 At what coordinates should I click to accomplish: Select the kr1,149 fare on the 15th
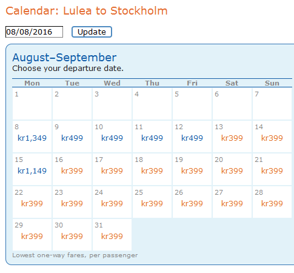pos(32,171)
